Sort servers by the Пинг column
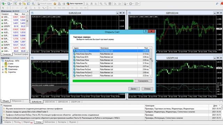The image size is (223, 125). click(x=143, y=48)
